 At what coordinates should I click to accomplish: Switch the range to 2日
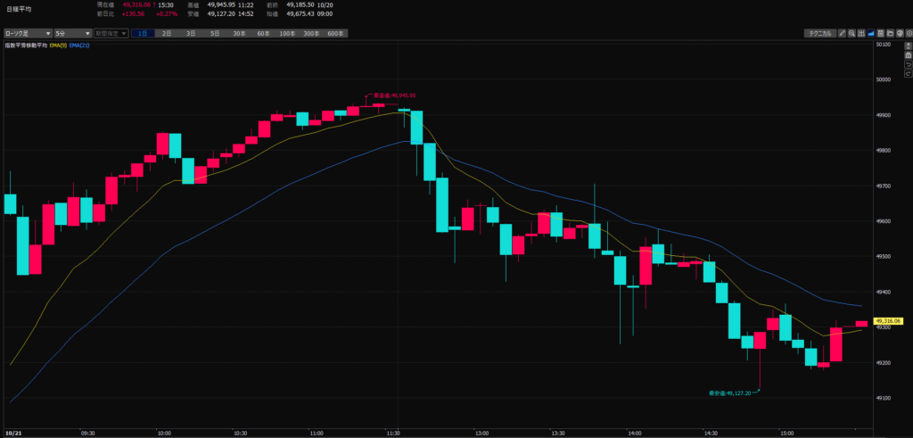(x=167, y=33)
